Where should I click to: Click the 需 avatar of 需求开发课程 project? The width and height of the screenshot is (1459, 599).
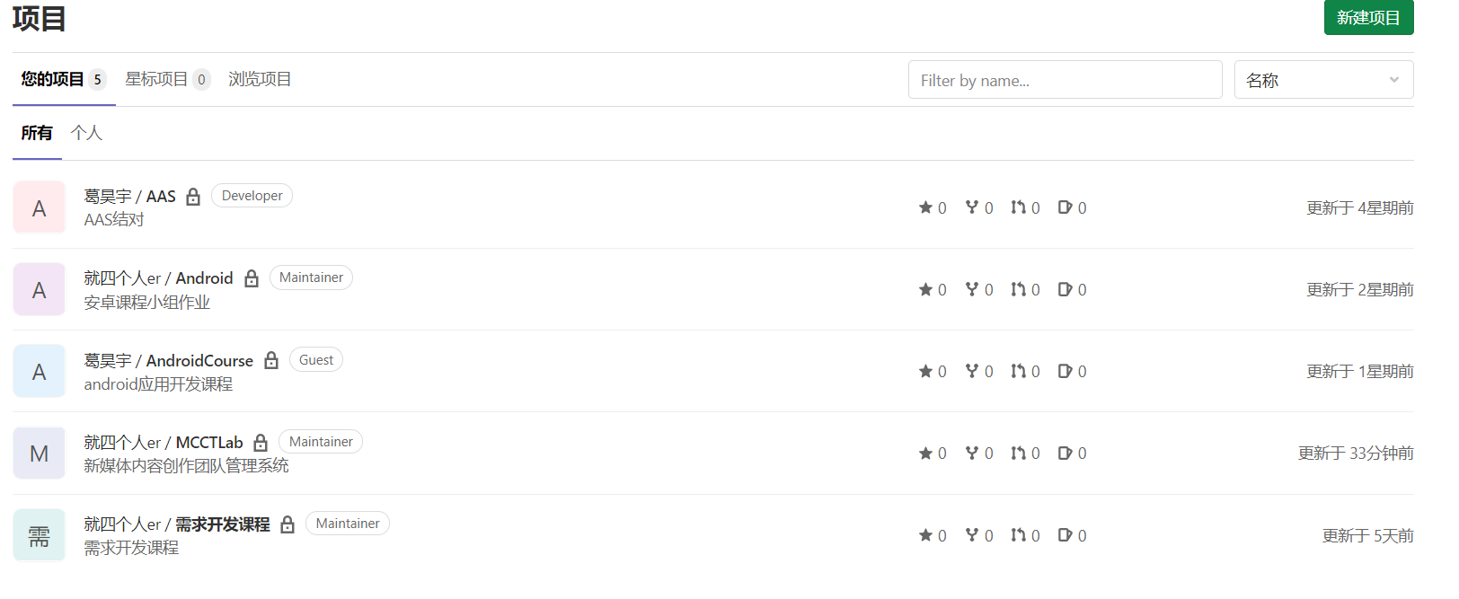coord(40,535)
